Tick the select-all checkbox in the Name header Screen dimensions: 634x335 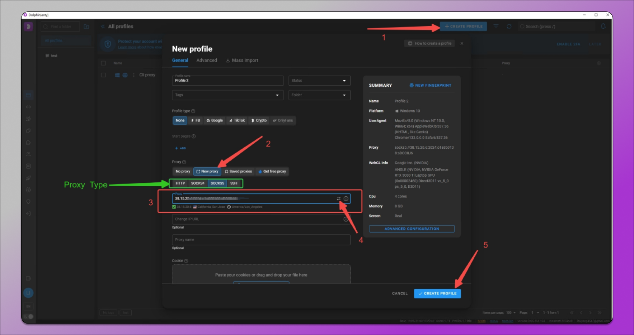(103, 63)
